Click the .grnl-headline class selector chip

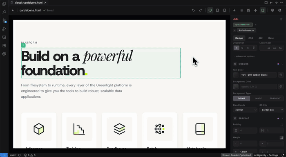click(x=243, y=25)
